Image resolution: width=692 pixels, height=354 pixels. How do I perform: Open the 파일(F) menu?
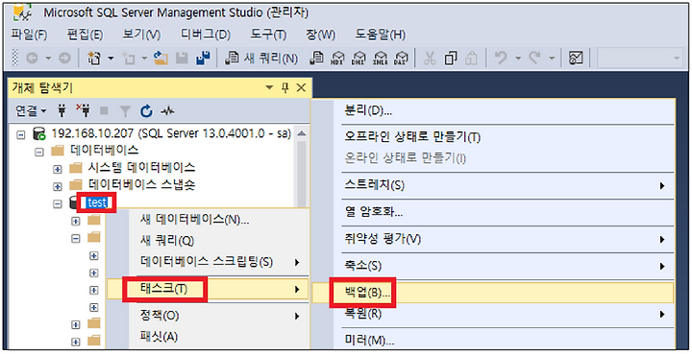(x=29, y=35)
